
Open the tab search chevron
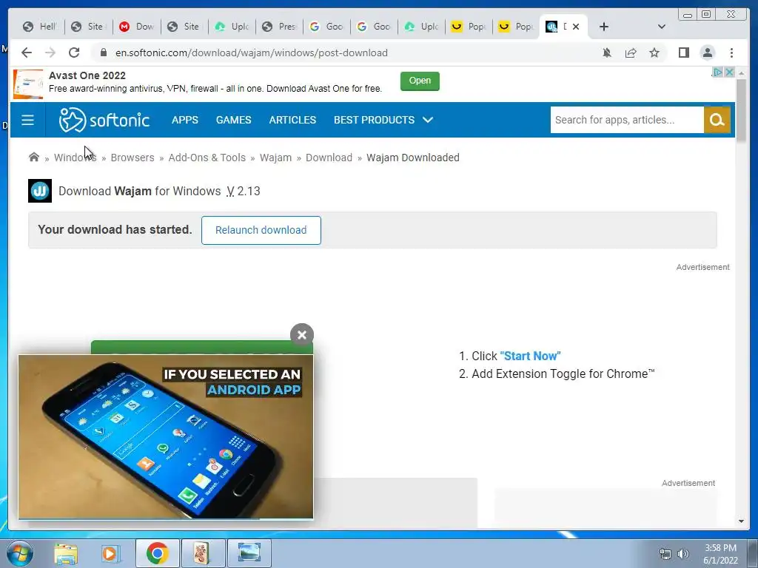[x=662, y=27]
